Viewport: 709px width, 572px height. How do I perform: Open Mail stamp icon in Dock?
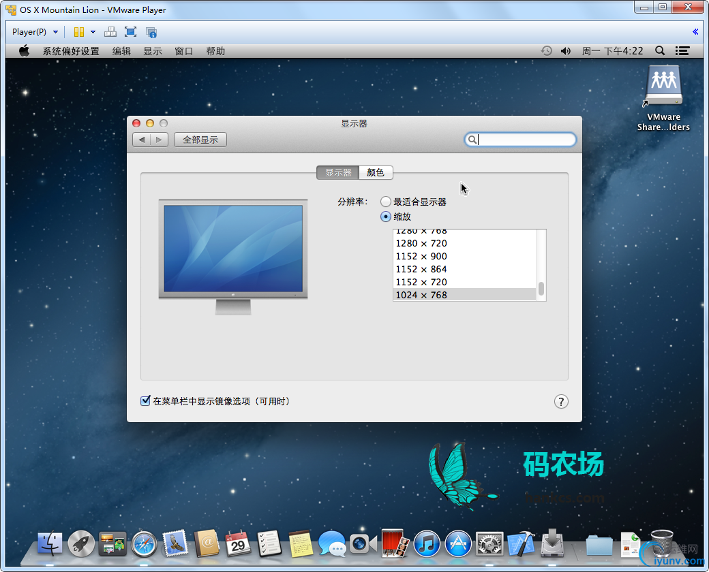[175, 543]
